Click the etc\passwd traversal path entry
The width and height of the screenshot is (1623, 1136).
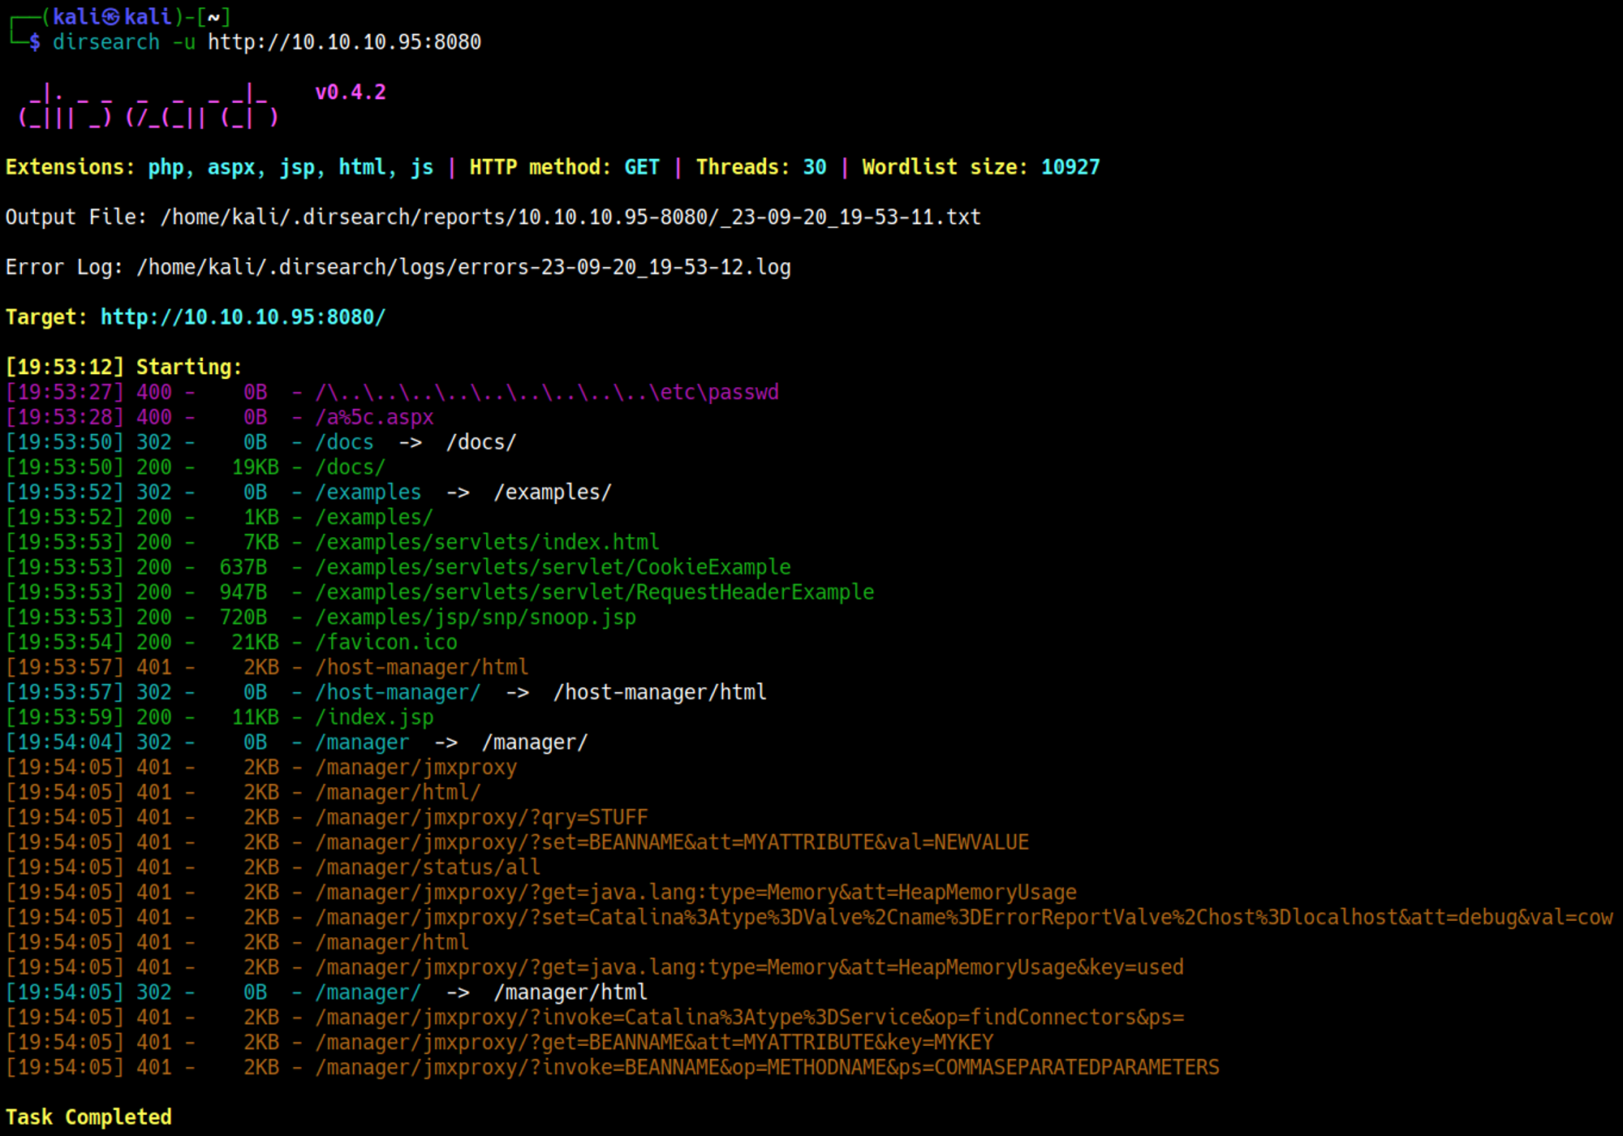point(547,393)
